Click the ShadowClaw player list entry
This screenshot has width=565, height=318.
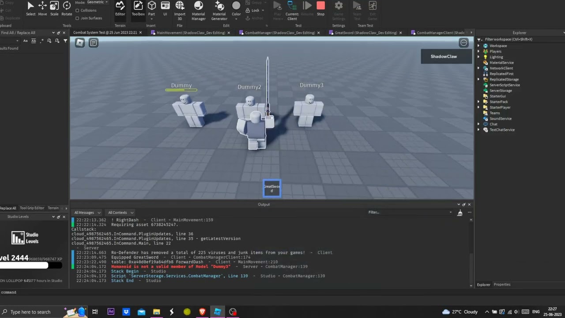446,57
